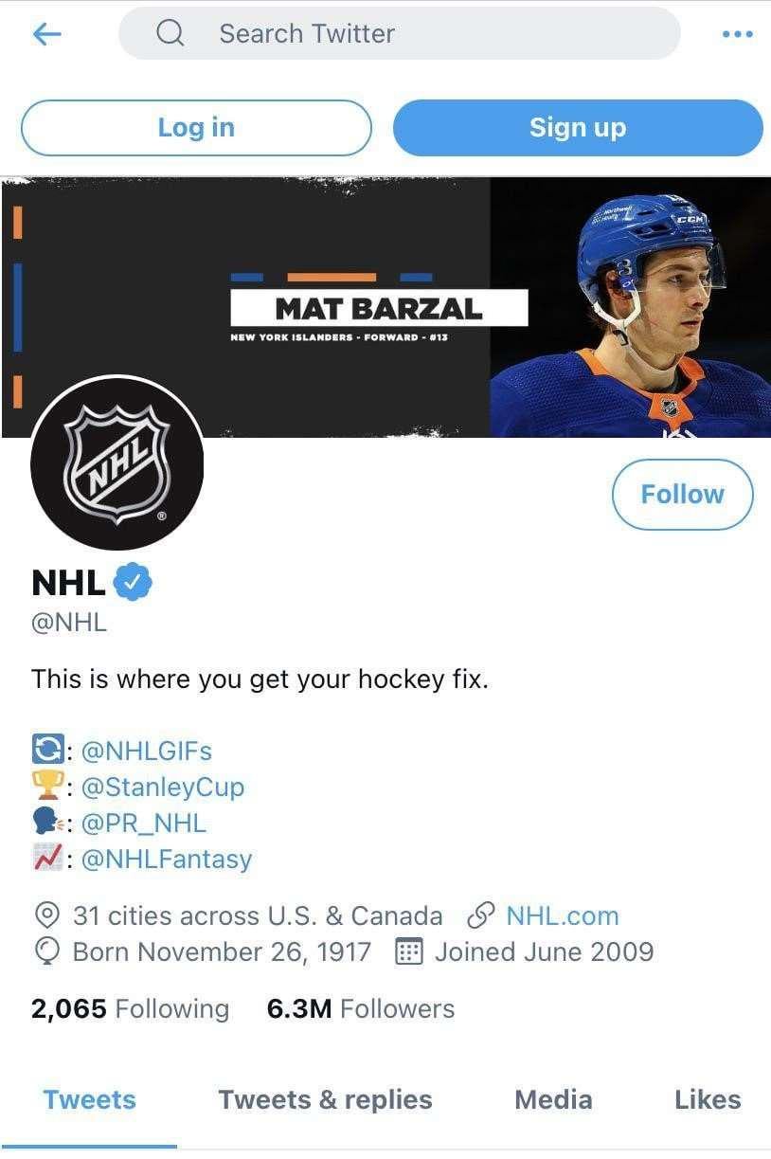Screen dimensions: 771x1159
Task: Open the @NHLGIFs mention link
Action: click(146, 751)
